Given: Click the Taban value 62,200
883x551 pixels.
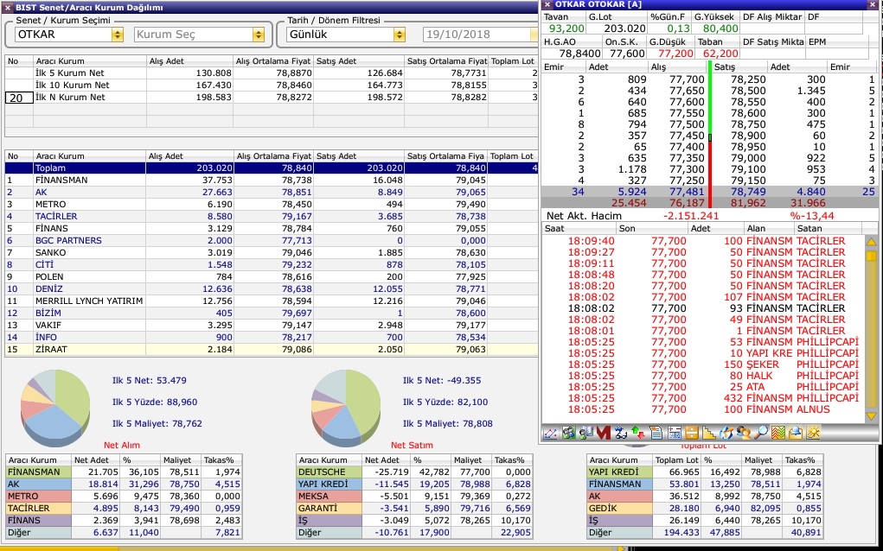Looking at the screenshot, I should pos(720,54).
